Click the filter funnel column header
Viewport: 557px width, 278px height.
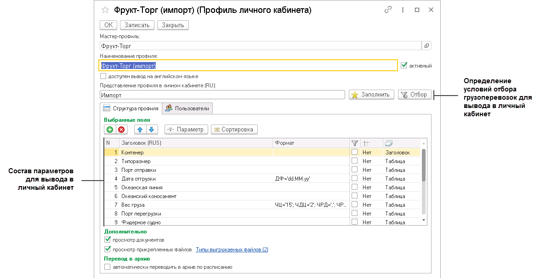pos(355,143)
